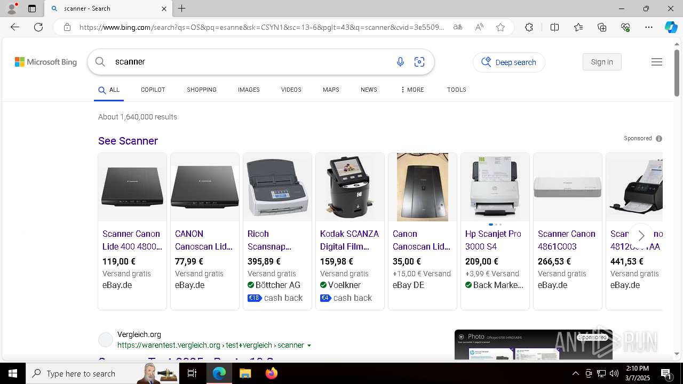
Task: Click Ricoh Scansnap product image
Action: point(277,187)
